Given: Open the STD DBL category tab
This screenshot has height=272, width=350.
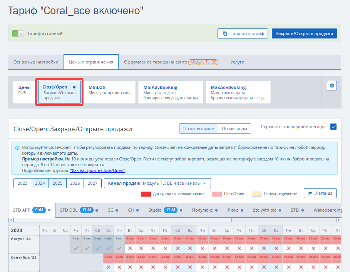Looking at the screenshot, I should pyautogui.click(x=79, y=210).
